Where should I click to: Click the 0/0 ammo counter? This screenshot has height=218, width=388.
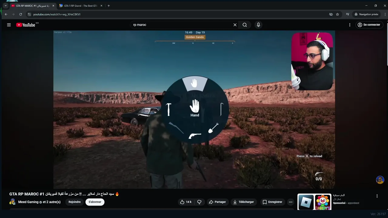point(319,179)
